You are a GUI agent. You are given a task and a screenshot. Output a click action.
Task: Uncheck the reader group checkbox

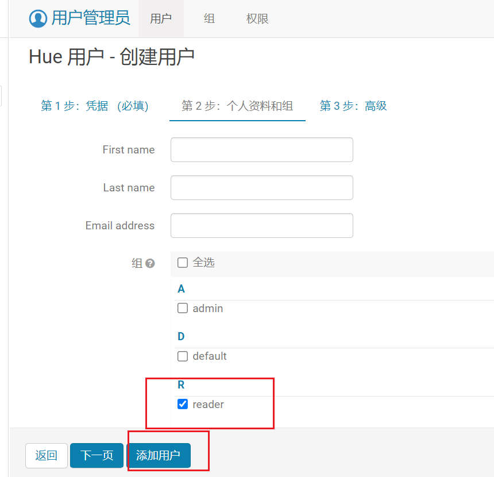pos(183,404)
